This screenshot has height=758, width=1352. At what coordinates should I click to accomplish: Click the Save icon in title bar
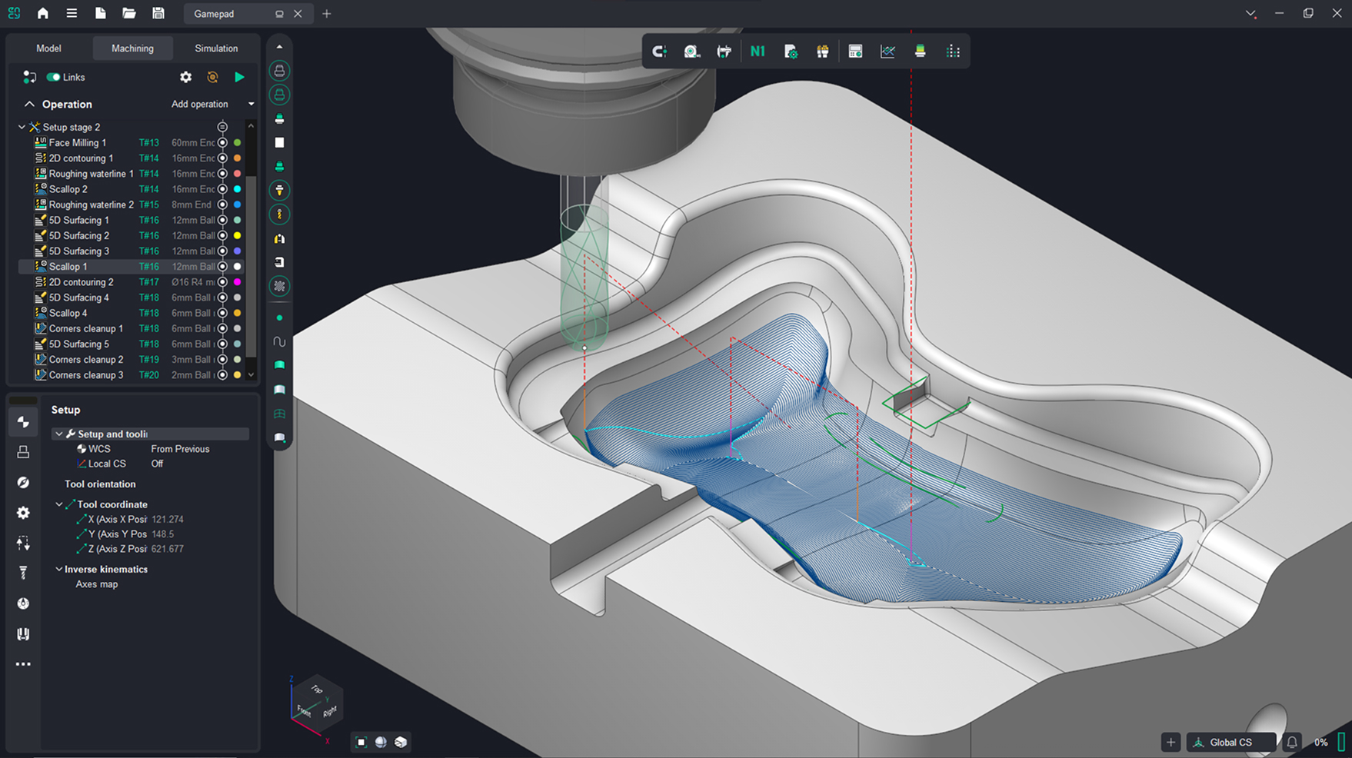click(x=158, y=13)
